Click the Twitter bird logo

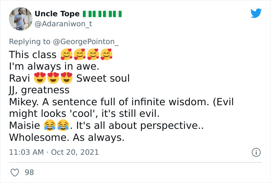click(256, 14)
